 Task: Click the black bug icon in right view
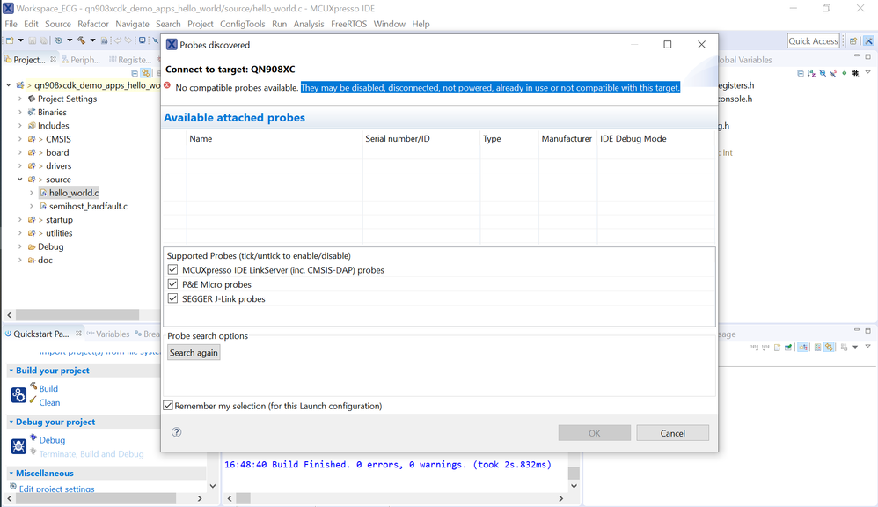855,73
